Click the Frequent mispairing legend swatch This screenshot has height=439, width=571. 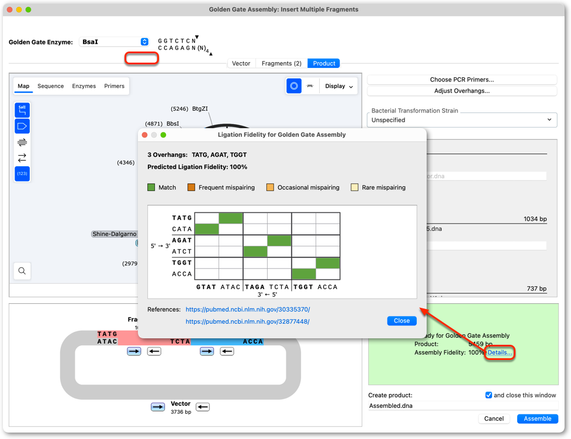coord(191,187)
